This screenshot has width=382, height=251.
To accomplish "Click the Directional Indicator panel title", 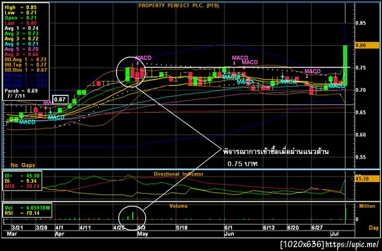I will click(178, 174).
